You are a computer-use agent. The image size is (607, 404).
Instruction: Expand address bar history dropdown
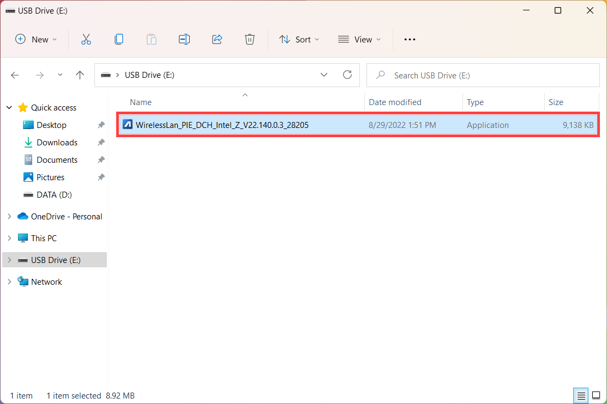point(324,75)
